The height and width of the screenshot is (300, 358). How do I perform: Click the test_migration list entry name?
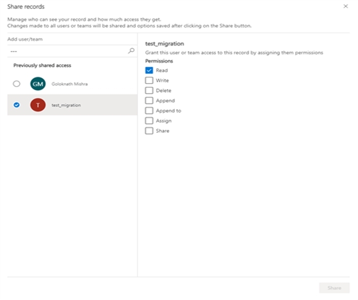tap(66, 105)
